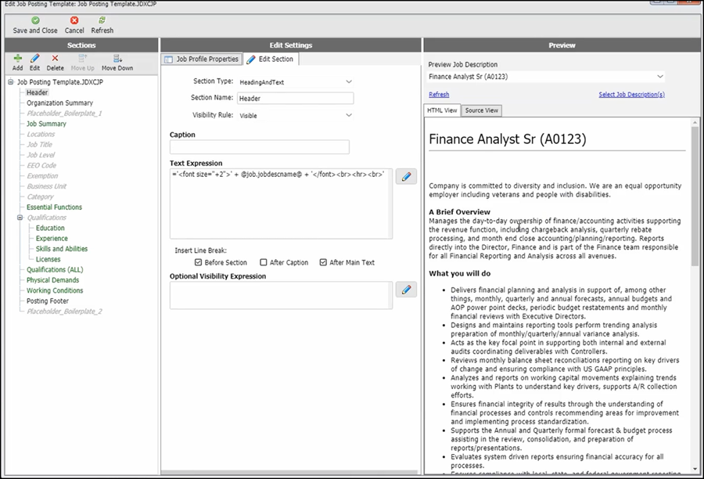Expand the Visibility Rule dropdown

(x=349, y=116)
